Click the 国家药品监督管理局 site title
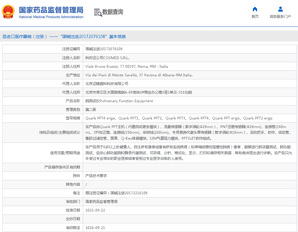Viewport: 298px width, 232px height. [x=51, y=10]
